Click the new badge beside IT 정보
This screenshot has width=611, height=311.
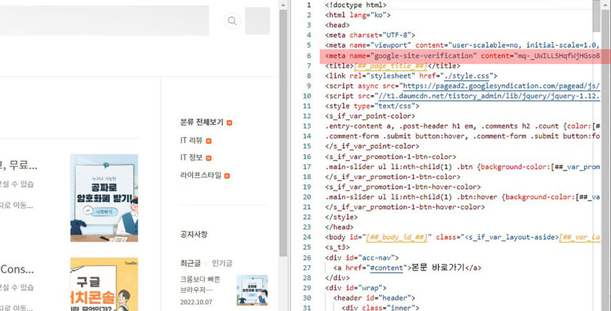(x=208, y=158)
